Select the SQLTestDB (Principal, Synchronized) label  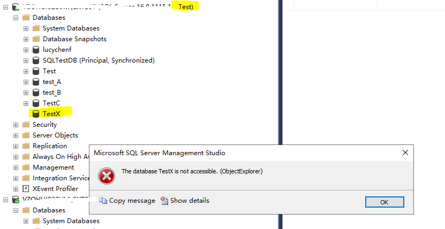[99, 60]
